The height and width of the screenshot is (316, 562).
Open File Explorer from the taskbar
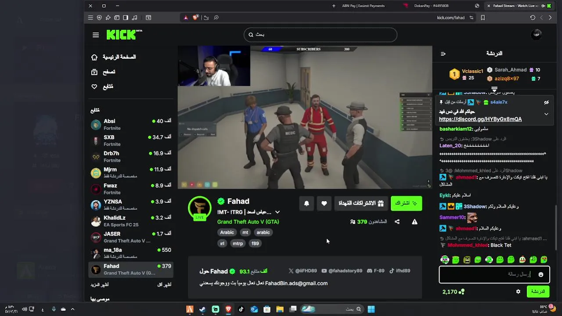point(280,309)
